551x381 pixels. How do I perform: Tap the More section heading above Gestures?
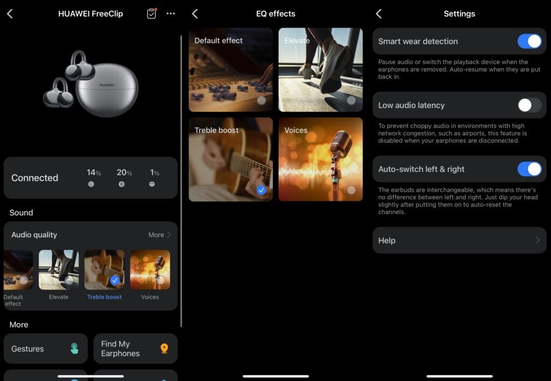[19, 325]
